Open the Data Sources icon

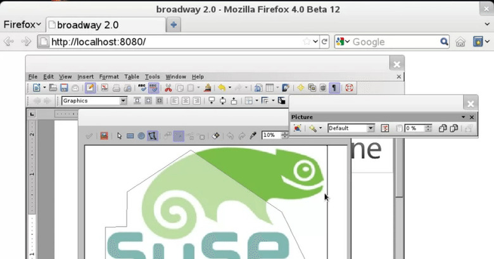click(323, 87)
